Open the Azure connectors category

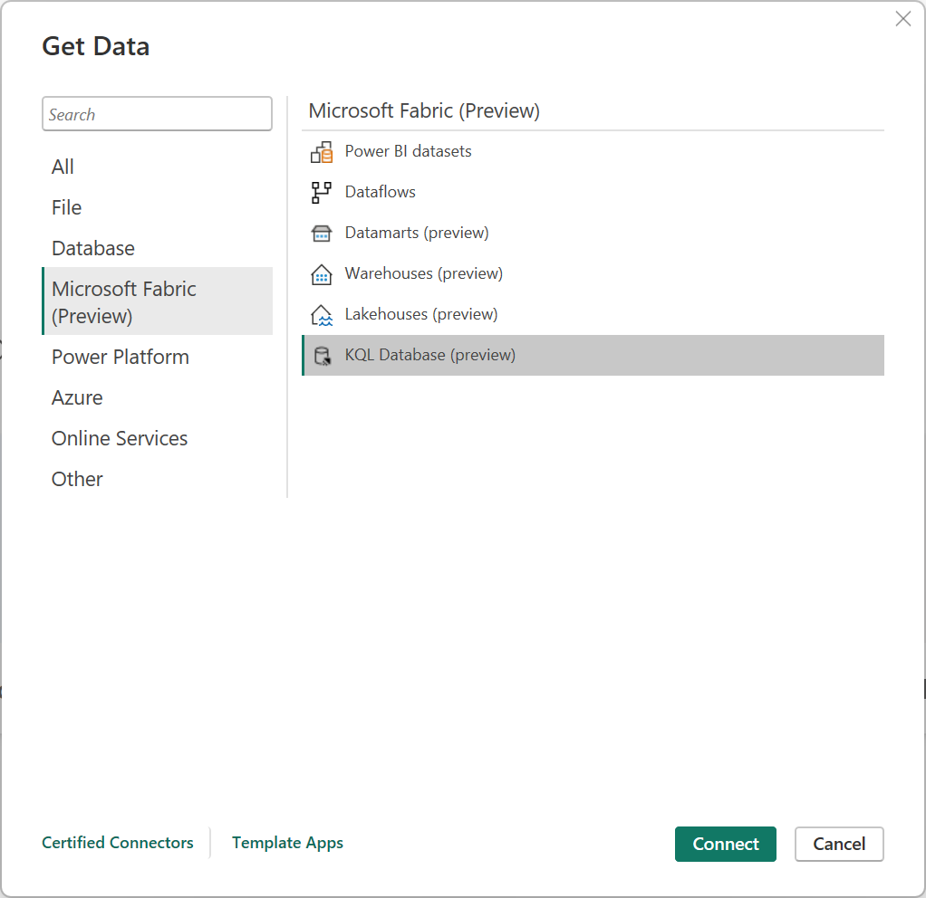pos(77,397)
